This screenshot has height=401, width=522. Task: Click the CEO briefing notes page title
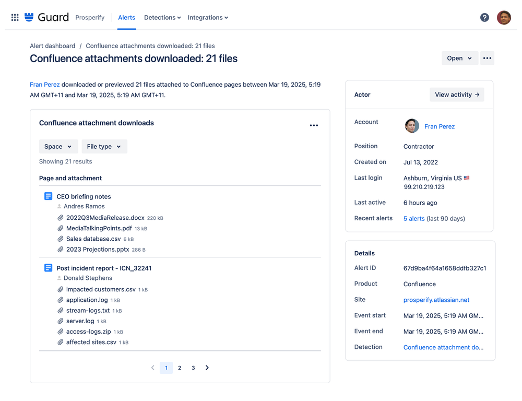tap(84, 196)
